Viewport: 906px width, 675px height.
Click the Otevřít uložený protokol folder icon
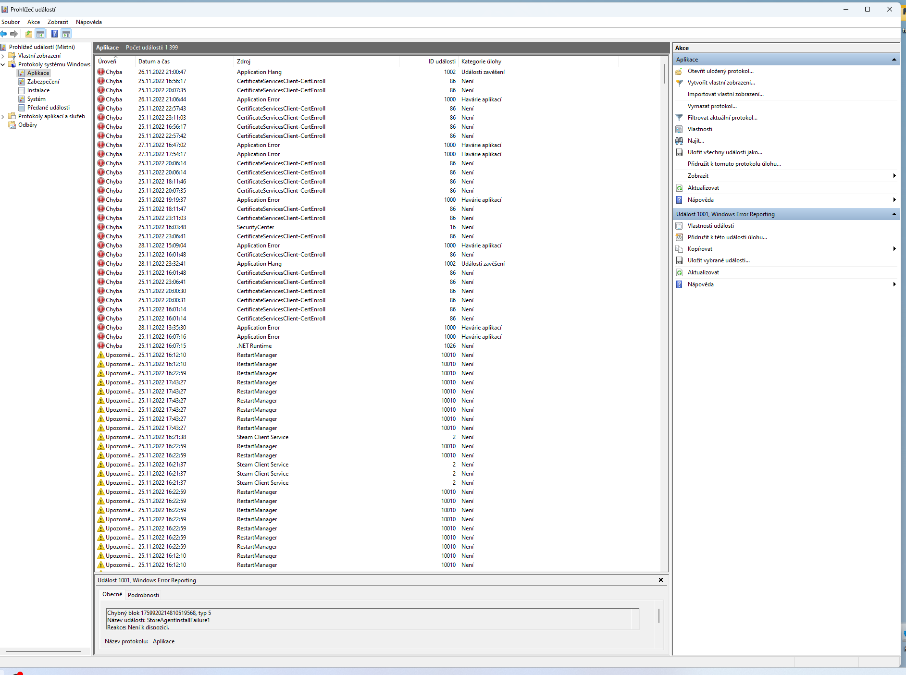679,71
